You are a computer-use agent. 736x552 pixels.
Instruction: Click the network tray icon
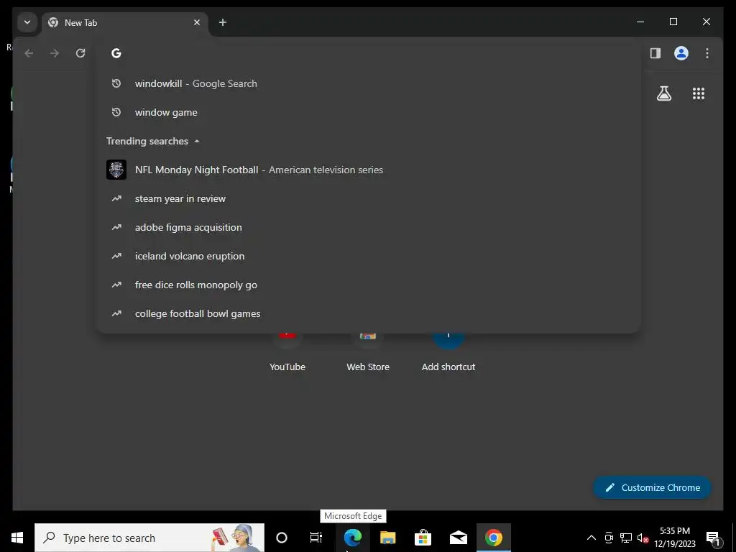(626, 538)
